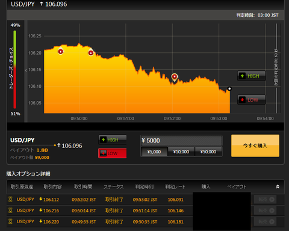This screenshot has width=289, height=231.
Task: Click the yellow 今すぐ購入 buy button
Action: 255,146
